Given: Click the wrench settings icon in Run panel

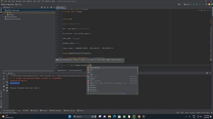Looking at the screenshot, I should click(4, 79).
